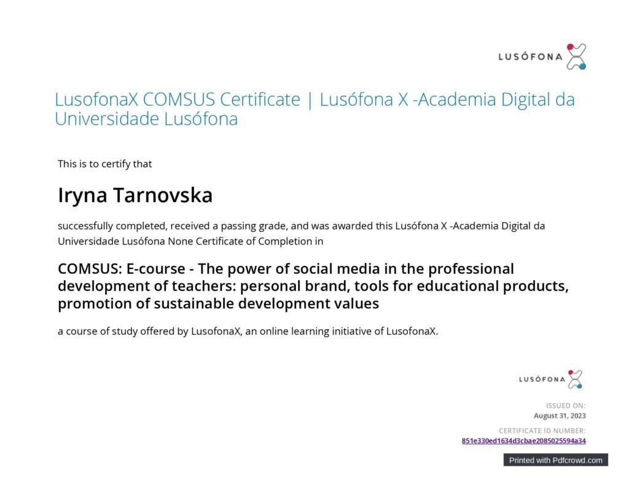Click the 'ISSUED ON:' label
Screen dimensions: 629x487
[x=566, y=405]
